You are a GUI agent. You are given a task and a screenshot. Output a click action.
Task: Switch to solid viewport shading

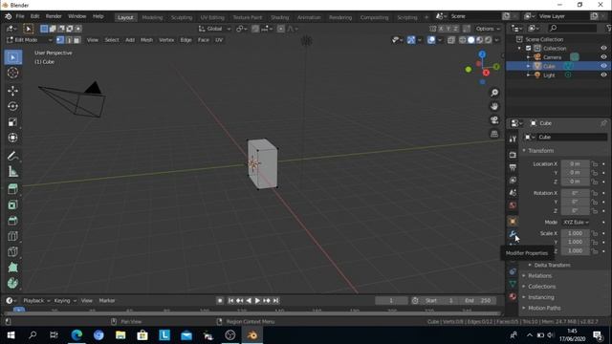[x=471, y=40]
